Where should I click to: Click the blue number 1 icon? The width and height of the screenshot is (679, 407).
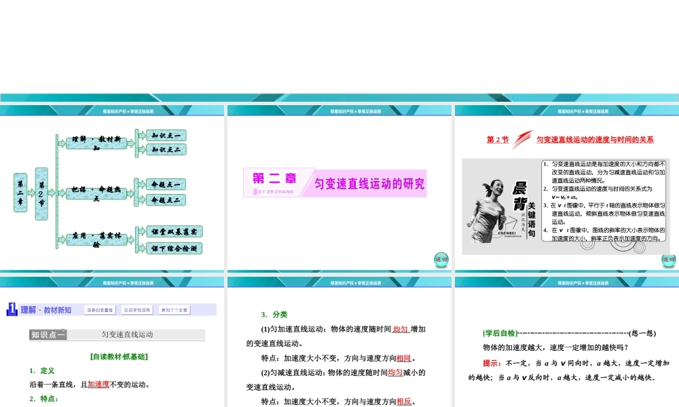pyautogui.click(x=12, y=309)
